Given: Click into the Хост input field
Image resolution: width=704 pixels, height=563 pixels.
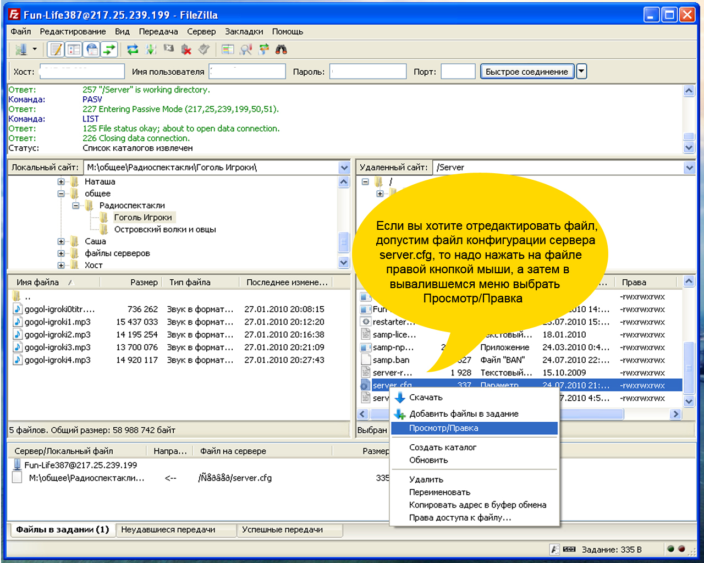Looking at the screenshot, I should (82, 71).
